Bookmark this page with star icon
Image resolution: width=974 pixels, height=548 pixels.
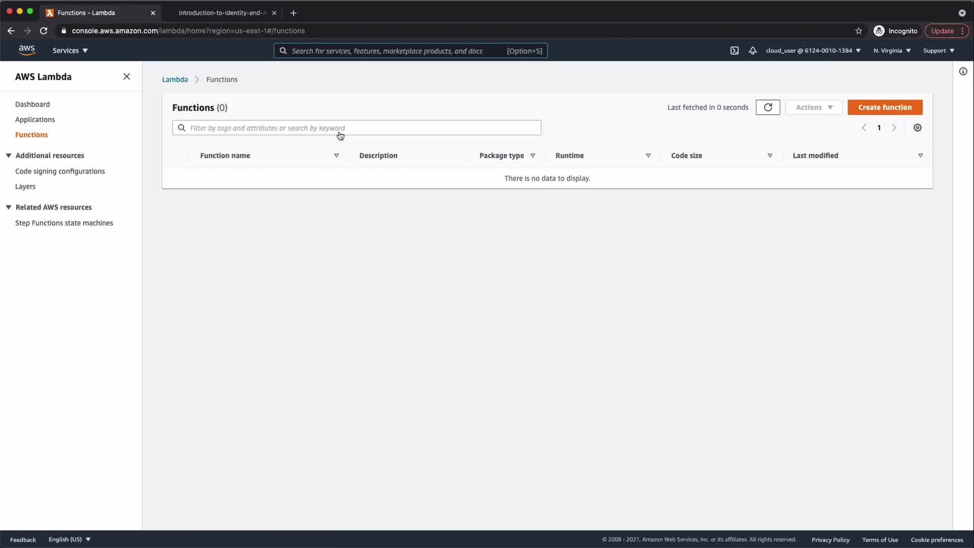pyautogui.click(x=858, y=31)
